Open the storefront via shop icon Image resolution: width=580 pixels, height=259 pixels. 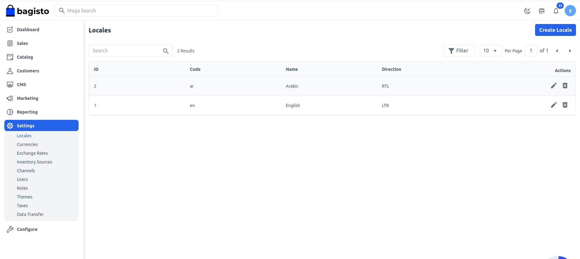point(542,11)
